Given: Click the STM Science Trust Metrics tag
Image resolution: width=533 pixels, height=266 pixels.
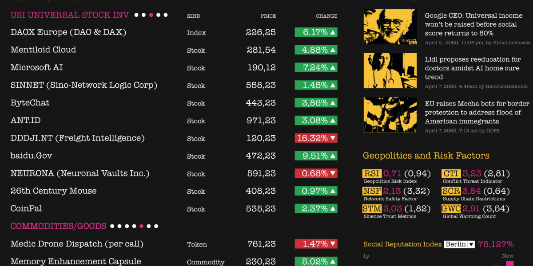Looking at the screenshot, I should tap(372, 209).
